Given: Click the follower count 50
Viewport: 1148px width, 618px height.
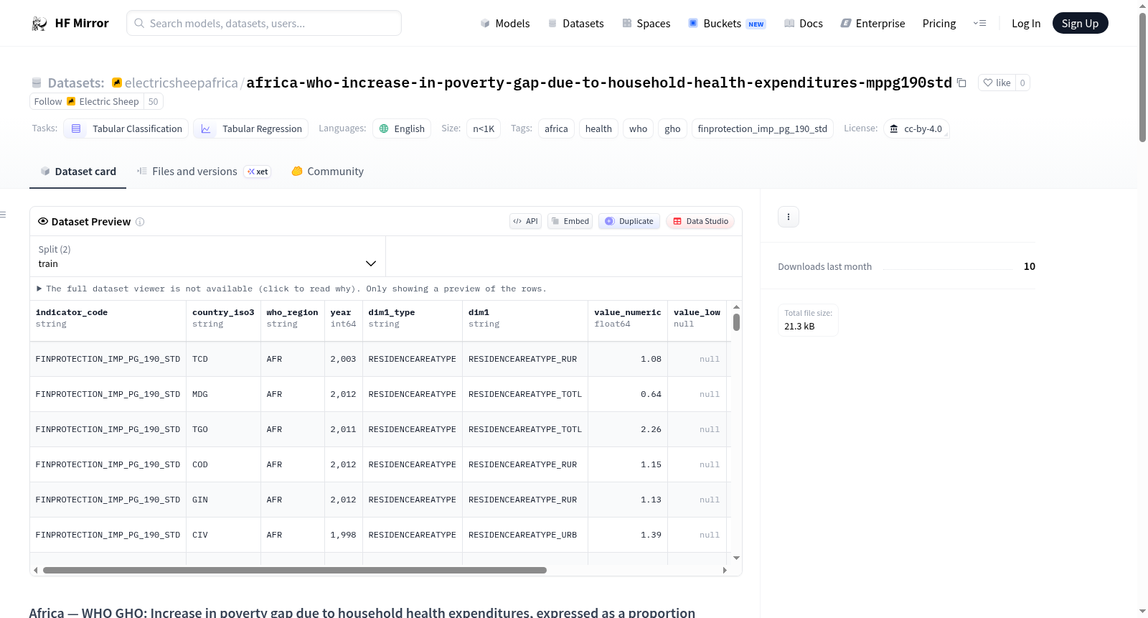Looking at the screenshot, I should tap(153, 101).
